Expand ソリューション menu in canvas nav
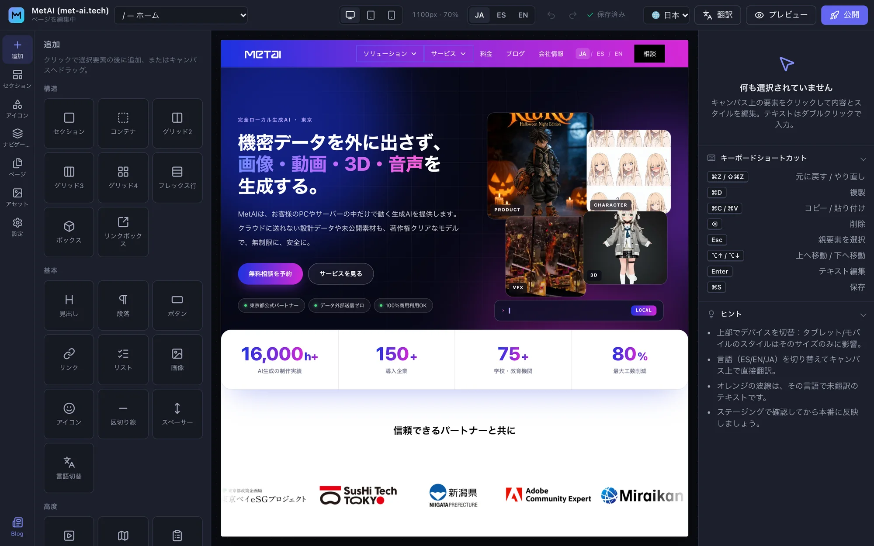874x546 pixels. click(390, 54)
